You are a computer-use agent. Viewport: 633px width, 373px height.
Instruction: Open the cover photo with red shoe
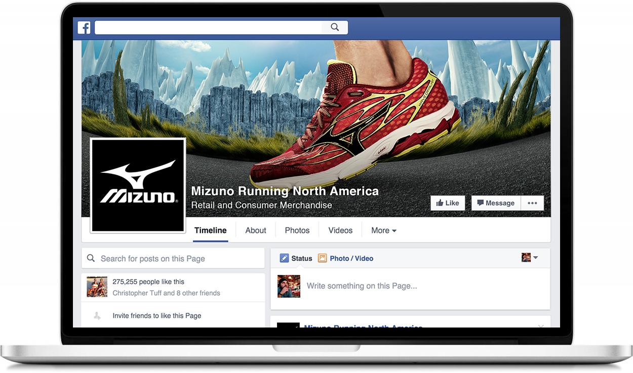tap(316, 129)
